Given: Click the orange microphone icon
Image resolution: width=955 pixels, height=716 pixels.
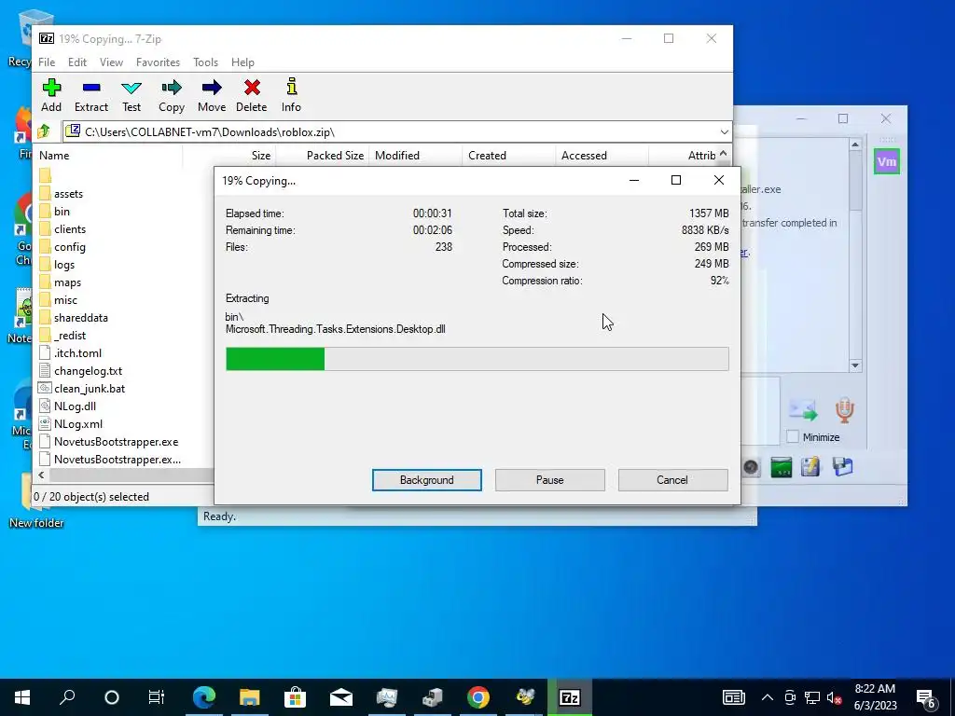Looking at the screenshot, I should (x=844, y=410).
